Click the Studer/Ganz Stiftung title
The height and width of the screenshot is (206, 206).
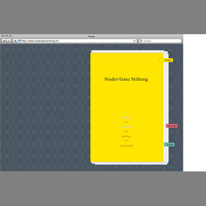126,79
